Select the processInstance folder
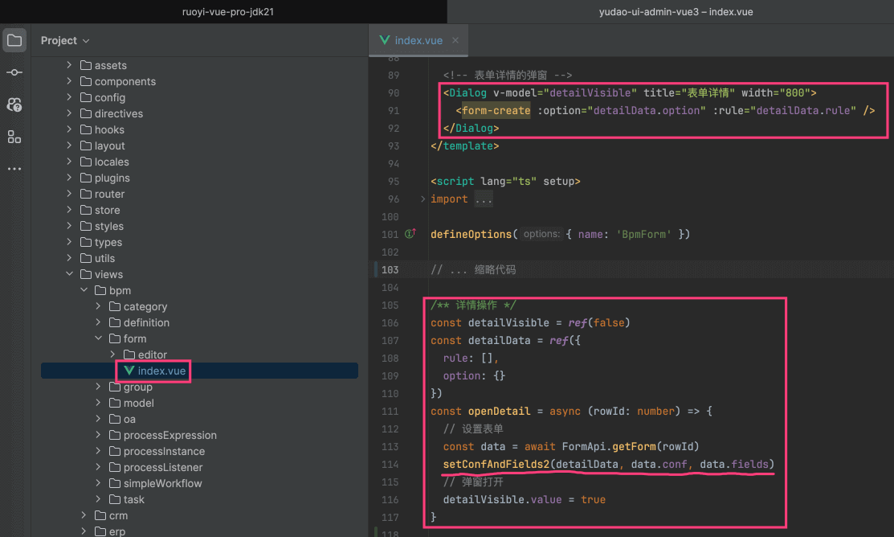Viewport: 894px width, 537px height. point(164,451)
